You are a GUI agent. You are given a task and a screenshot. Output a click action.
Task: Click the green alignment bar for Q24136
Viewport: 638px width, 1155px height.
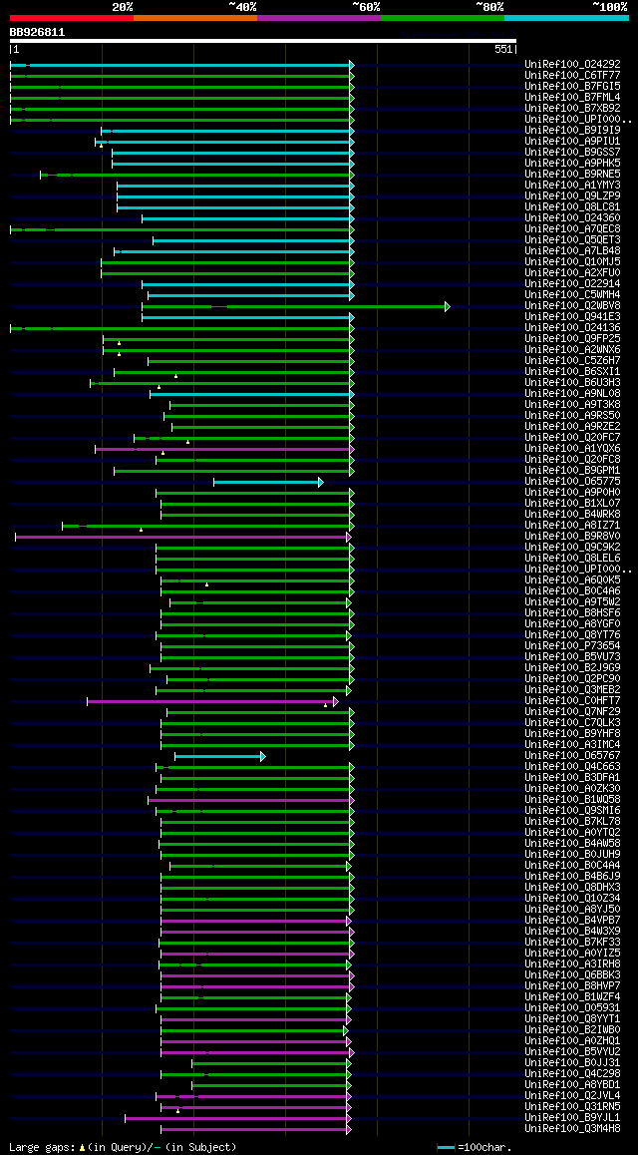[x=181, y=328]
